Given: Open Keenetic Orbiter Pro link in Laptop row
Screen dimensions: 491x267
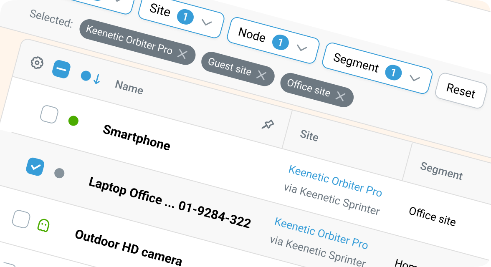Looking at the screenshot, I should coord(321,234).
